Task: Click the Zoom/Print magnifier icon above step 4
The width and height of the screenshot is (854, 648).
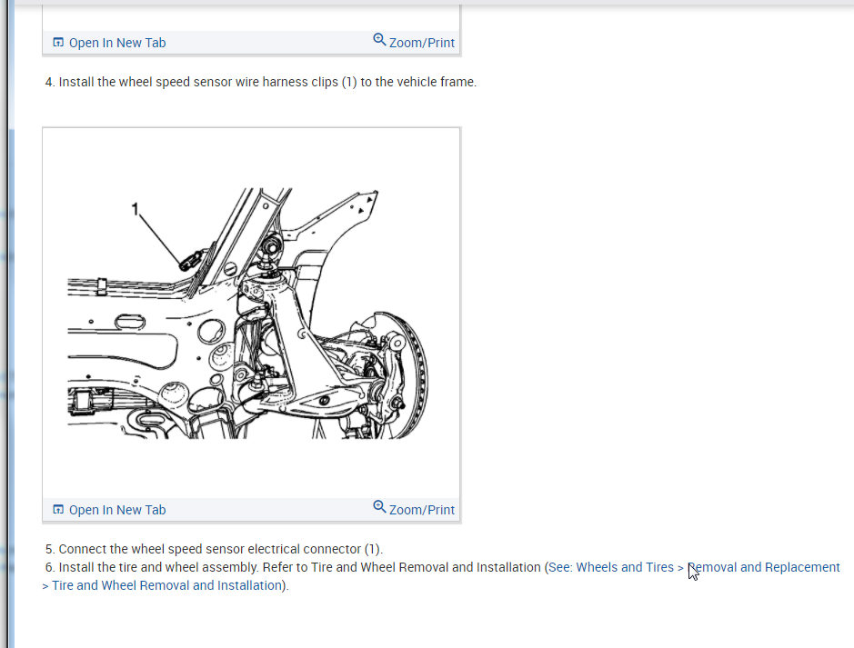Action: [x=379, y=40]
